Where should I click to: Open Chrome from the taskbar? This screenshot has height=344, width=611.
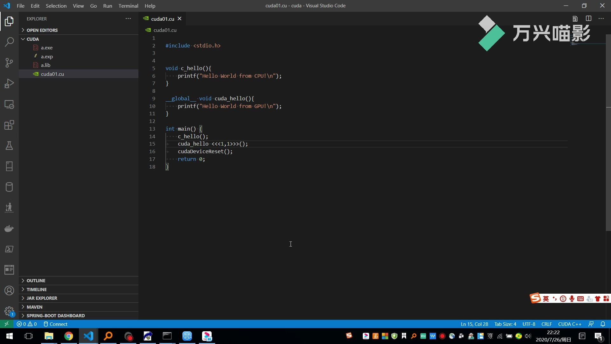click(69, 336)
